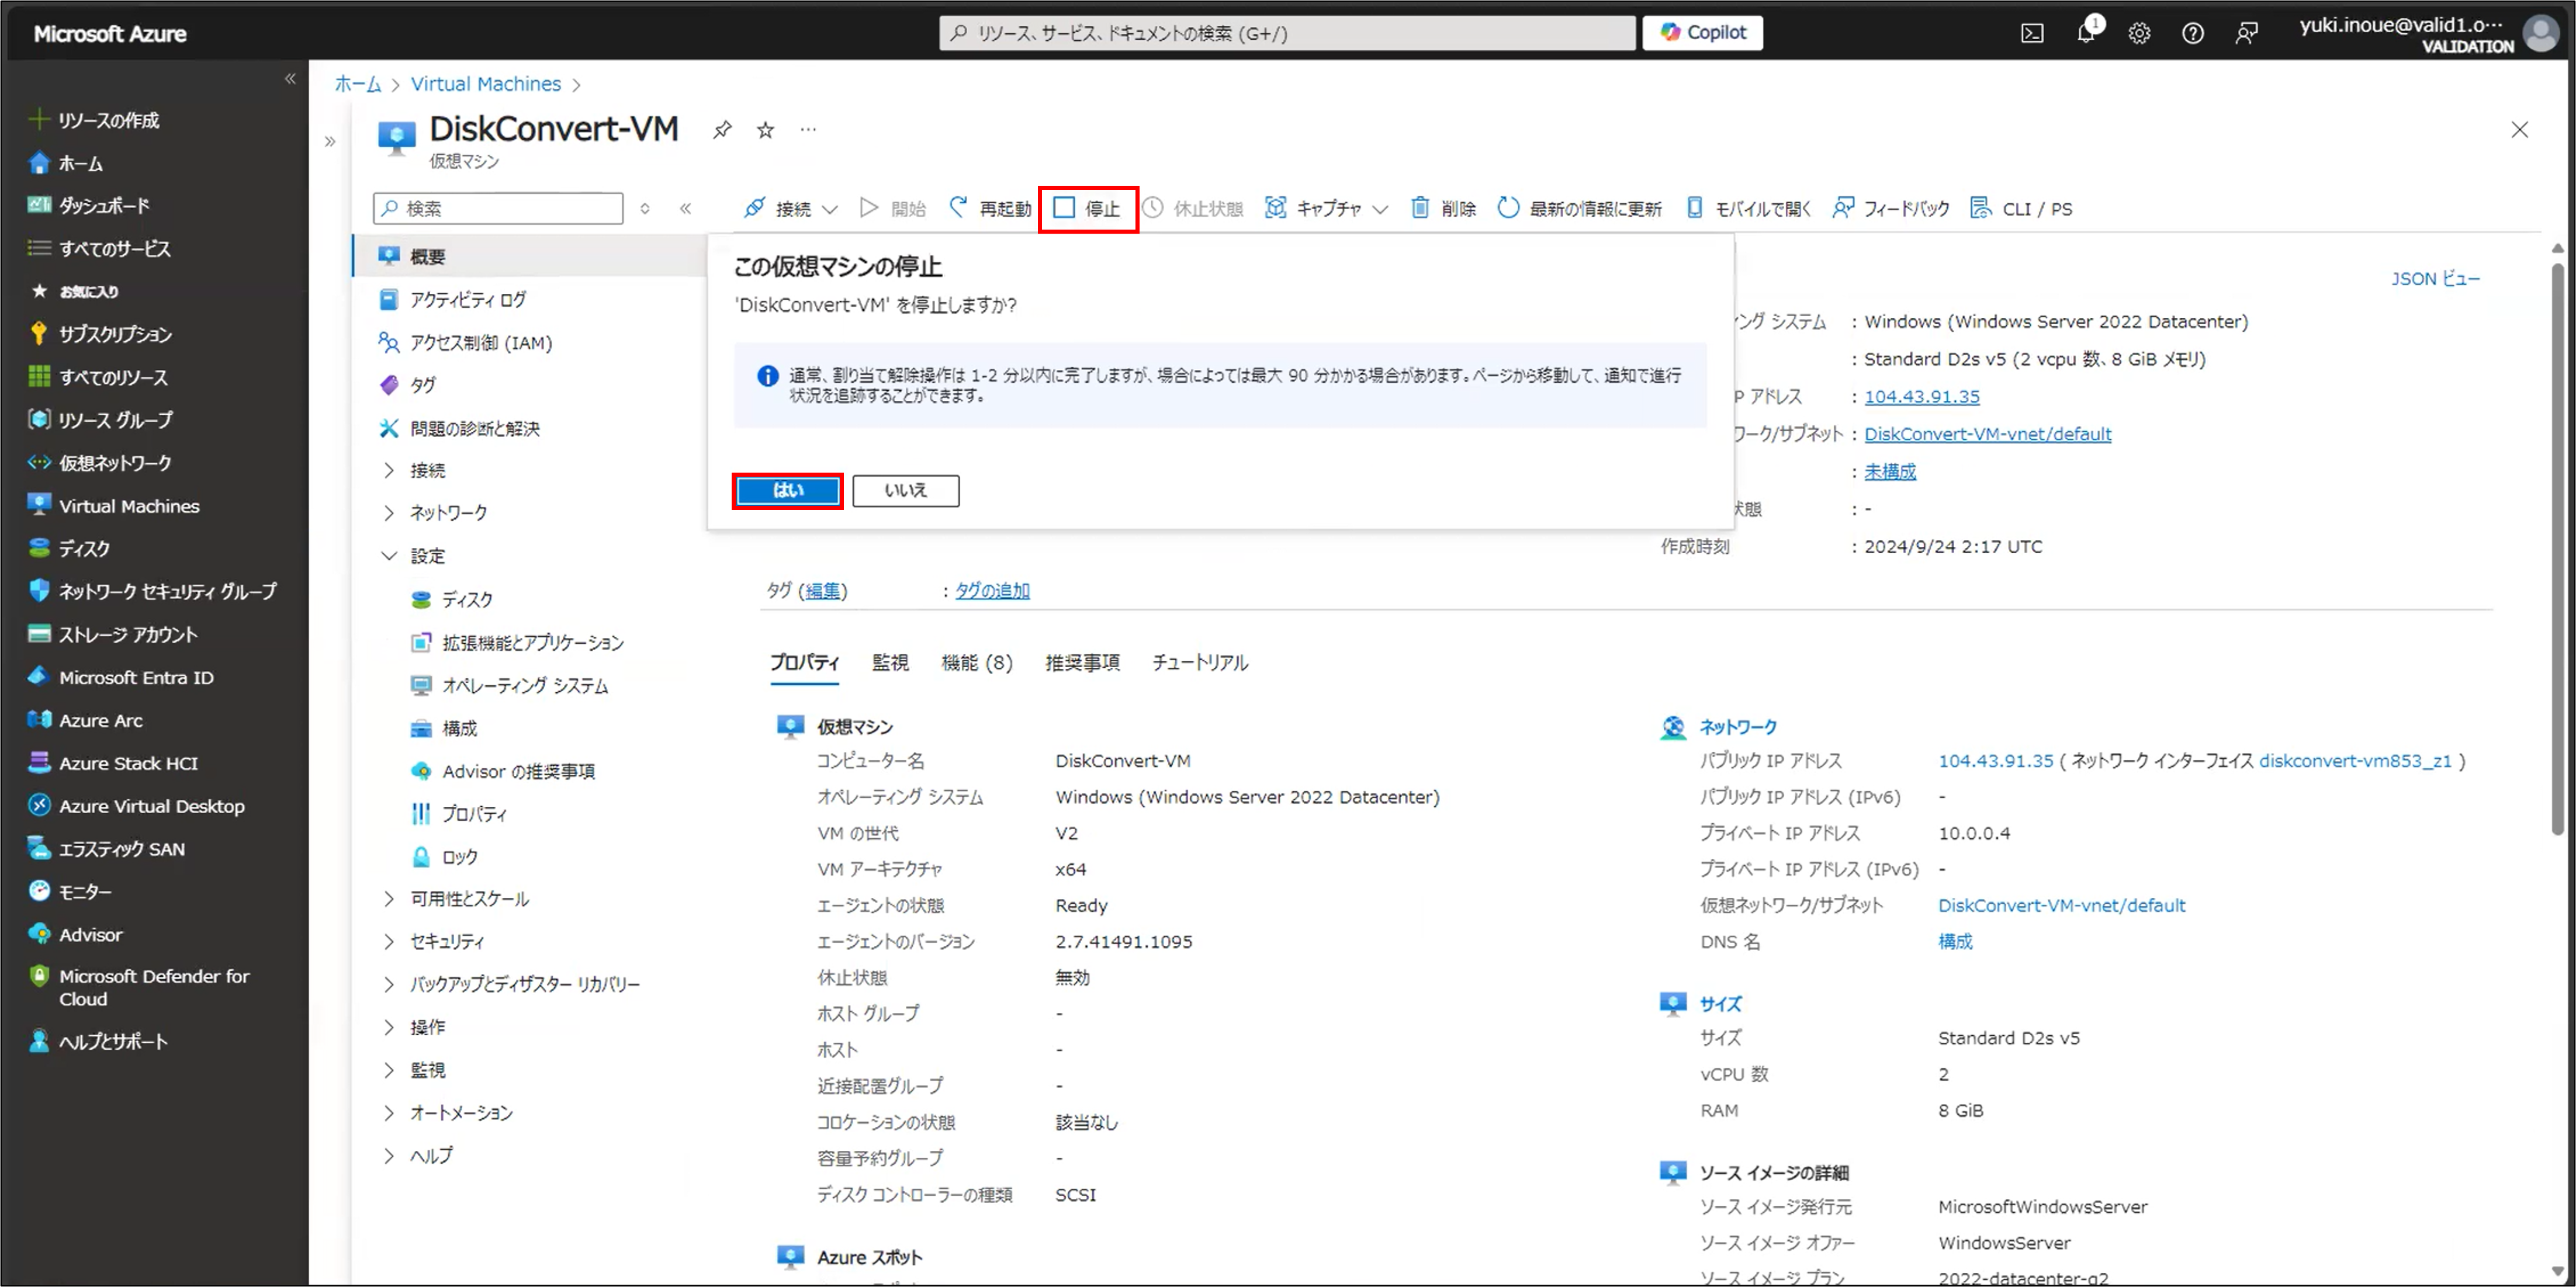Click Virtual Machines breadcrumb
Image resolution: width=2576 pixels, height=1287 pixels.
485,84
